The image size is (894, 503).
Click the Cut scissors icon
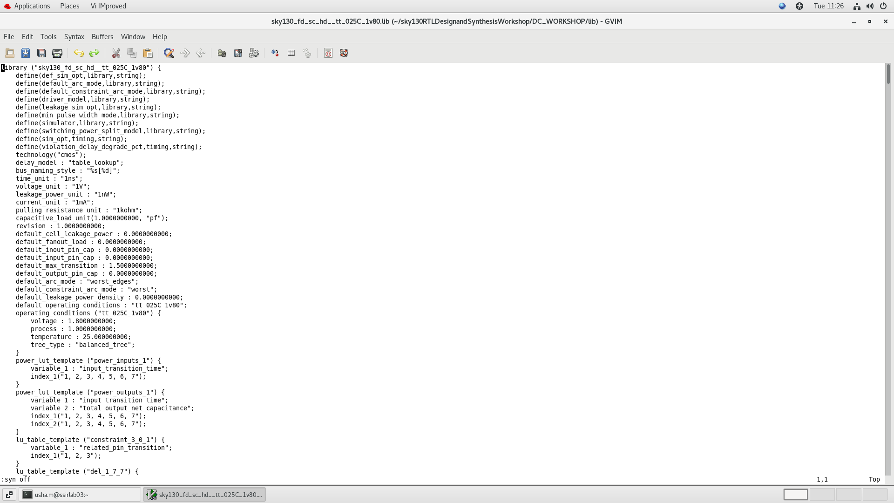(116, 53)
